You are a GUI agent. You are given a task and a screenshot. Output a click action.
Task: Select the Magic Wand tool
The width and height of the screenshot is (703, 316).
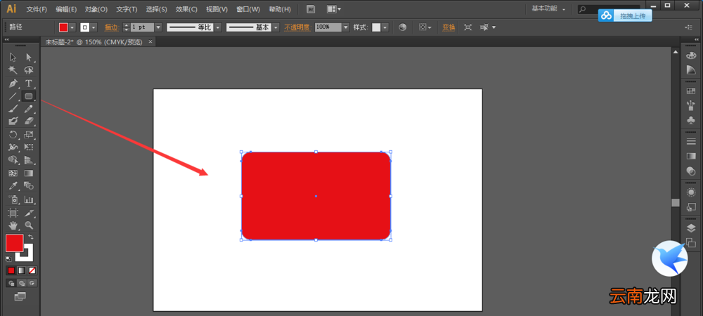point(13,70)
